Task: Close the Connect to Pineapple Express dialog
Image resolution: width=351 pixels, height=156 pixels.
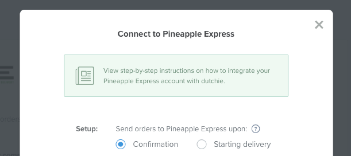Action: tap(319, 25)
